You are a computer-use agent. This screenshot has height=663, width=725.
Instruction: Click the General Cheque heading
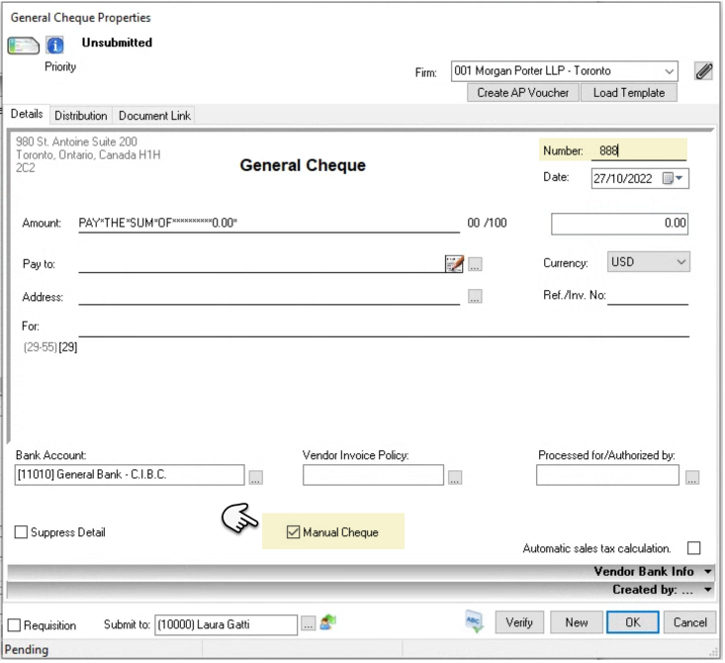click(x=303, y=165)
